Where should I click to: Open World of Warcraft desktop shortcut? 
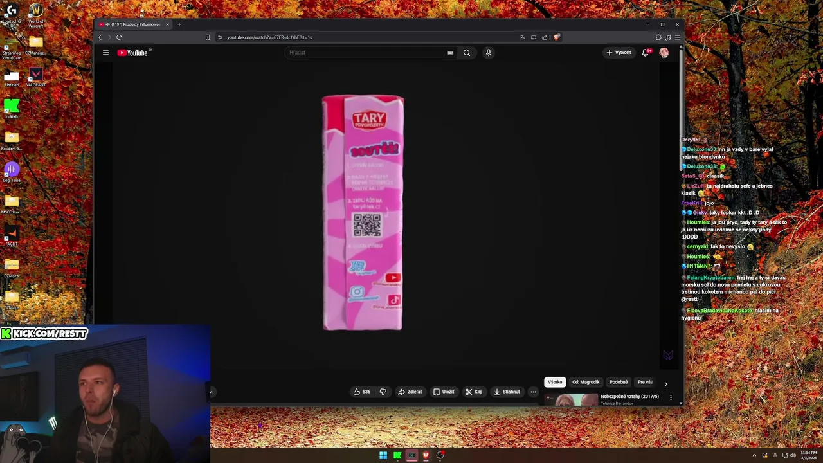(36, 15)
